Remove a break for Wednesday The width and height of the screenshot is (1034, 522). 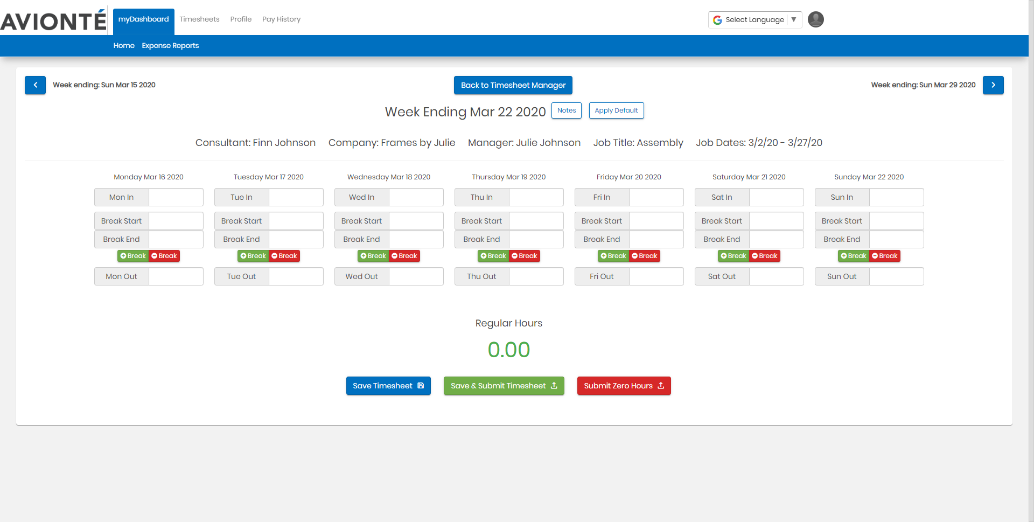[404, 256]
